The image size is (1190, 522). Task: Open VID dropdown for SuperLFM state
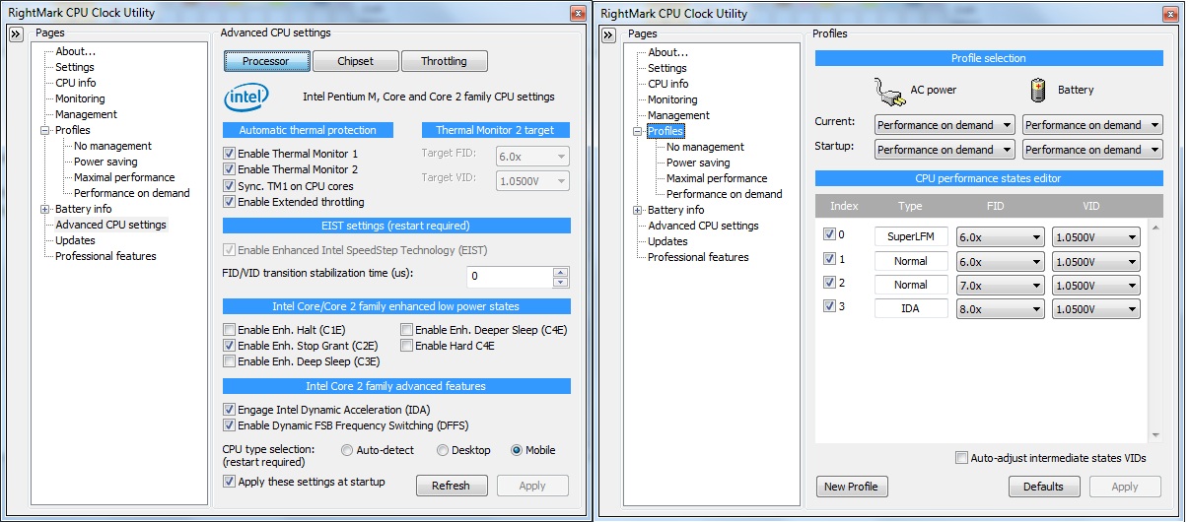[x=1096, y=237]
